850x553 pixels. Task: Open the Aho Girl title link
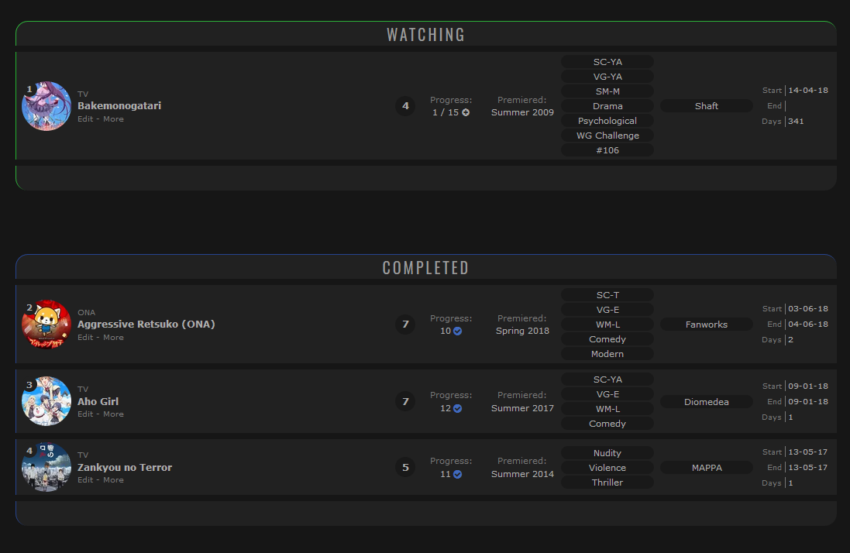click(98, 401)
